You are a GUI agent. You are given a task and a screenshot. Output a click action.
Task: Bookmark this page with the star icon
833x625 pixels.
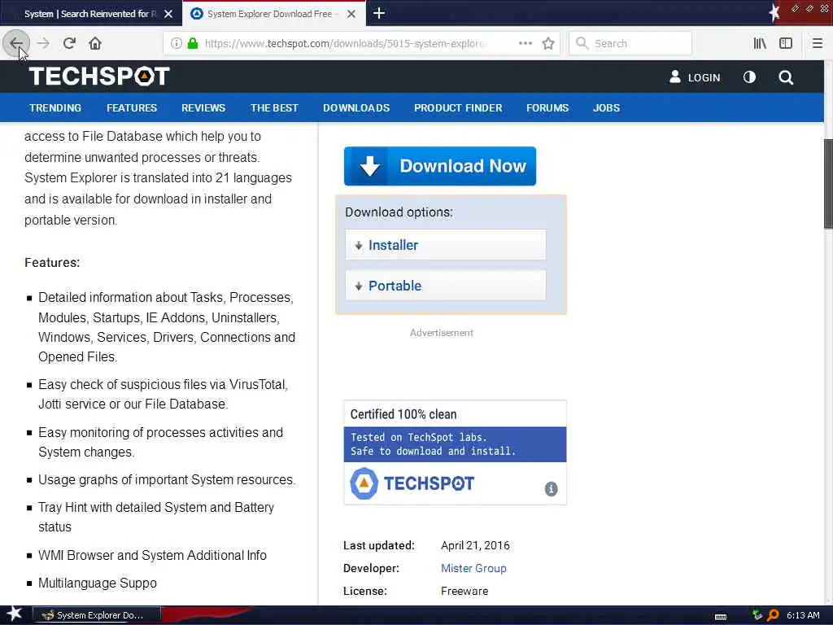[x=548, y=43]
